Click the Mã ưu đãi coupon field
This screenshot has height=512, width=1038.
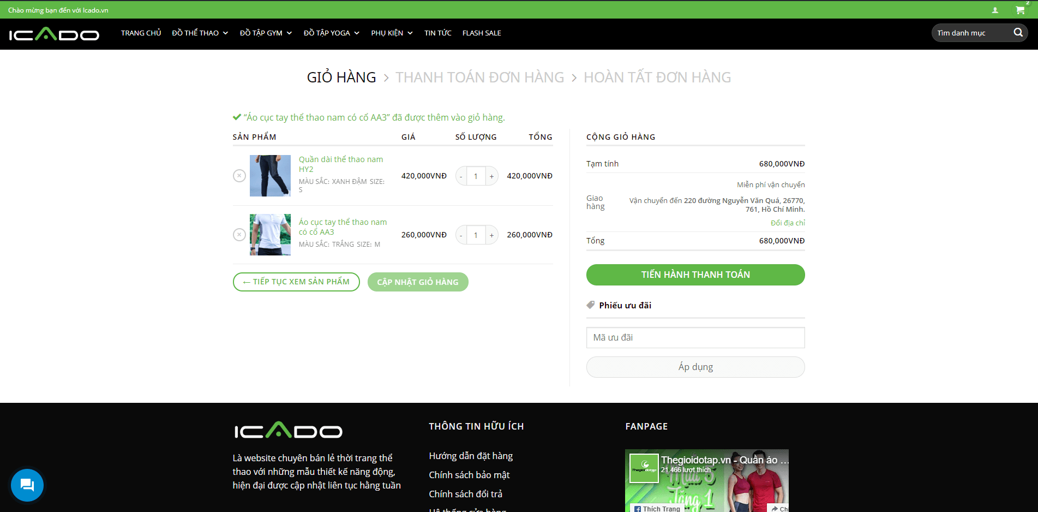click(x=695, y=337)
